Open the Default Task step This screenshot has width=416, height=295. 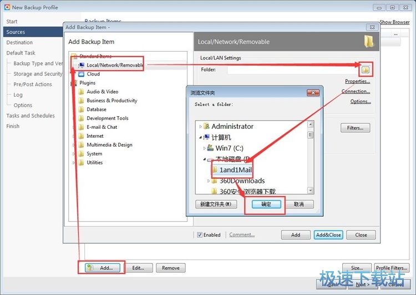(x=21, y=53)
